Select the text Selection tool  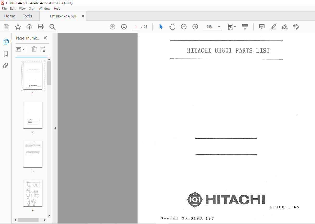pyautogui.click(x=161, y=27)
